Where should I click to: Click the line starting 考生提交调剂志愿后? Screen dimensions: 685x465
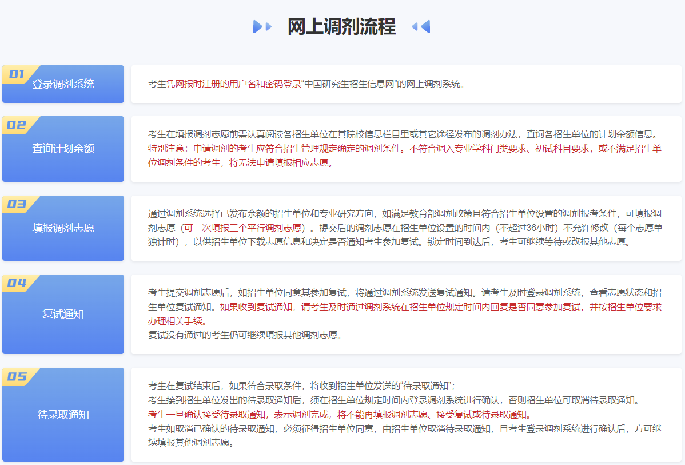(404, 292)
